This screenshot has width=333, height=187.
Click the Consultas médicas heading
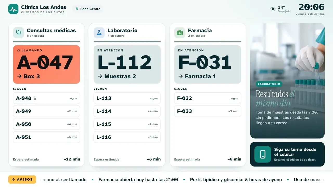51,30
